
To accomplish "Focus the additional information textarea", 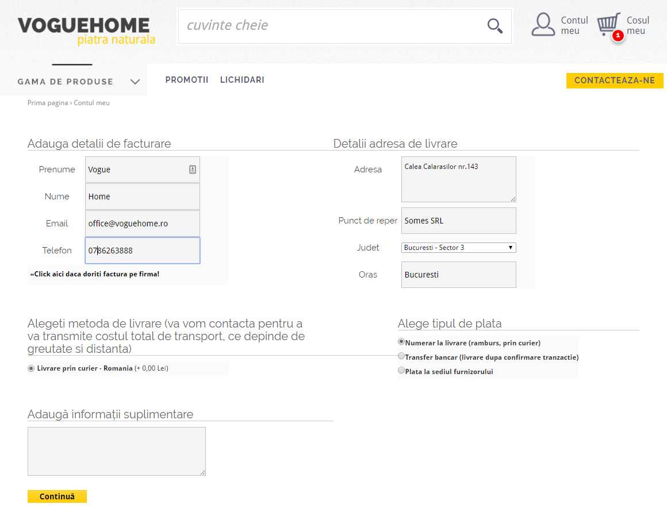I will coord(116,451).
